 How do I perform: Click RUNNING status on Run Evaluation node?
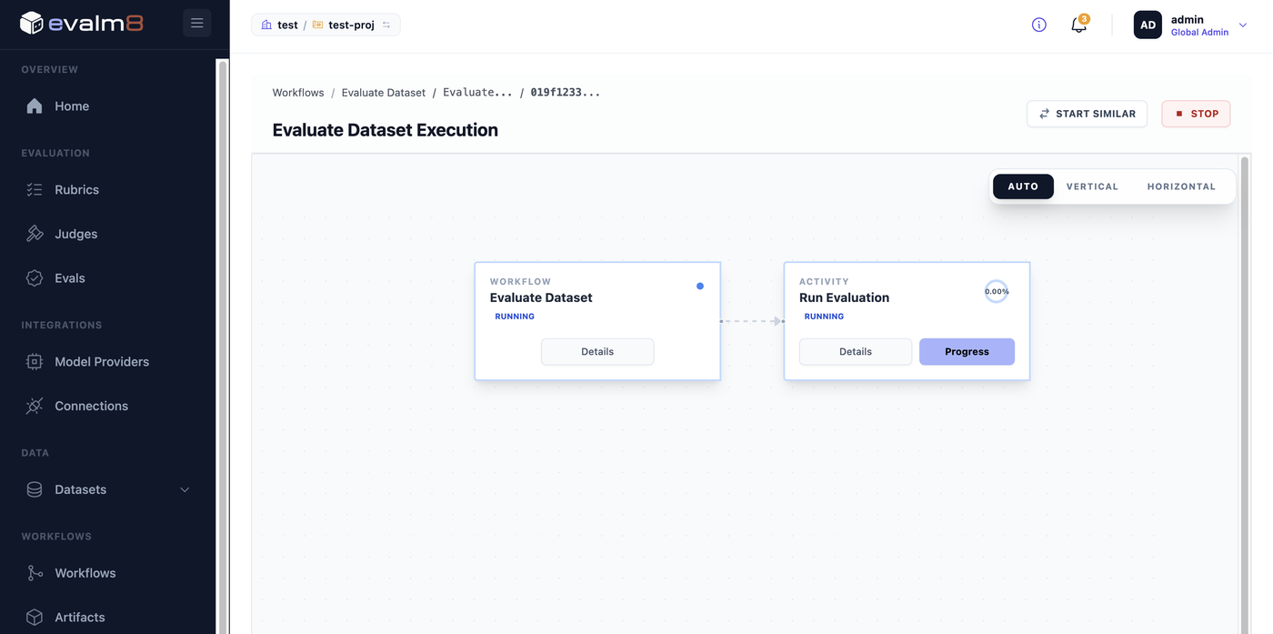click(x=824, y=317)
